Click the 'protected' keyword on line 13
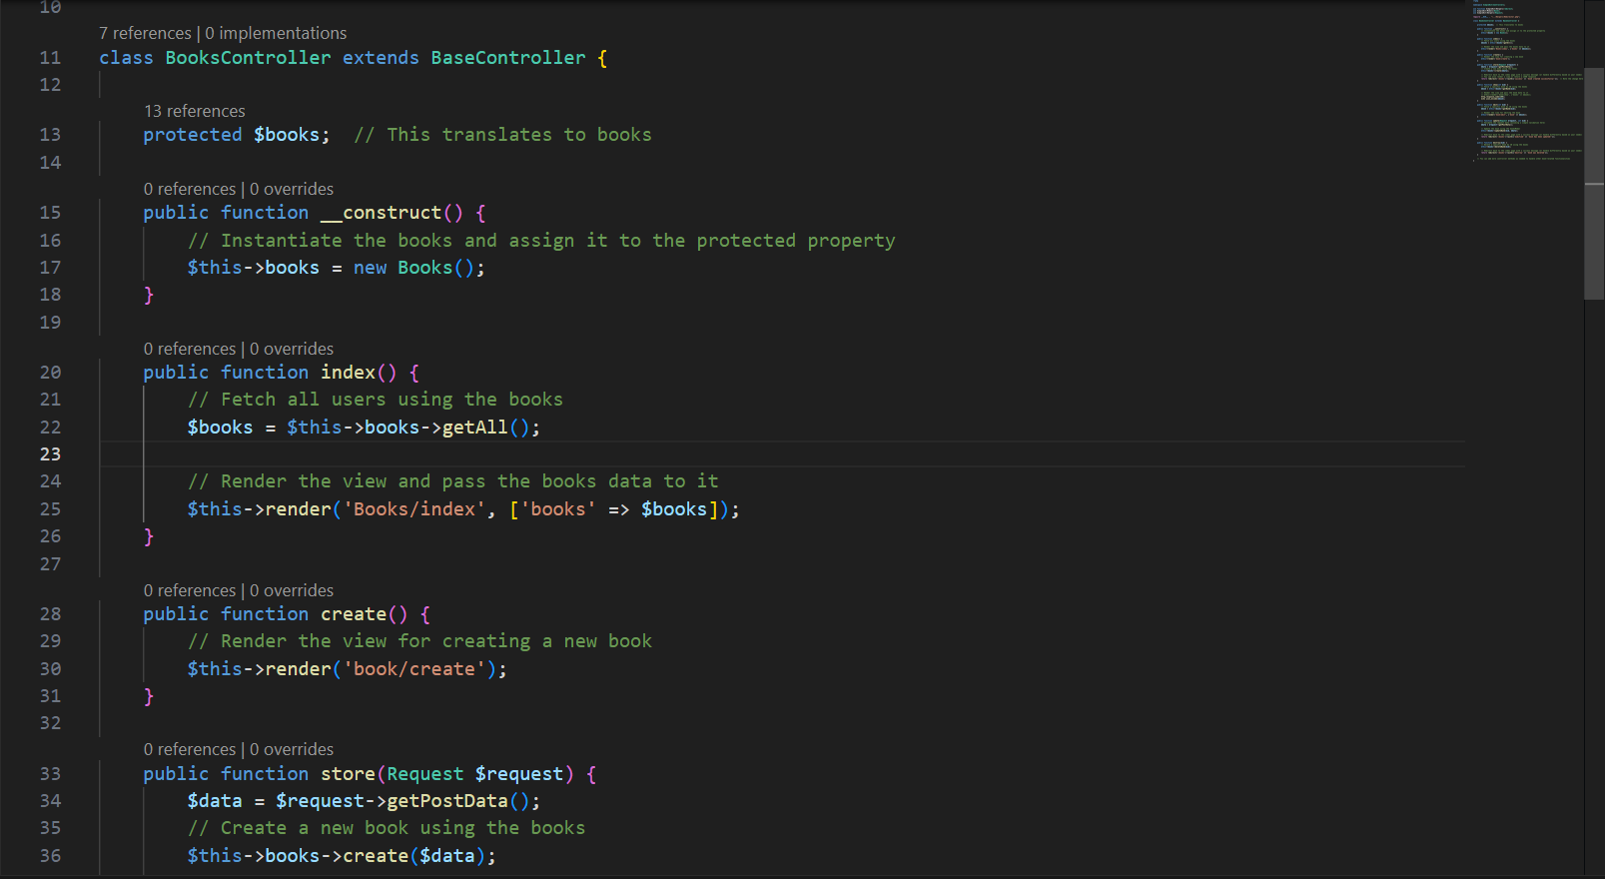 click(193, 135)
